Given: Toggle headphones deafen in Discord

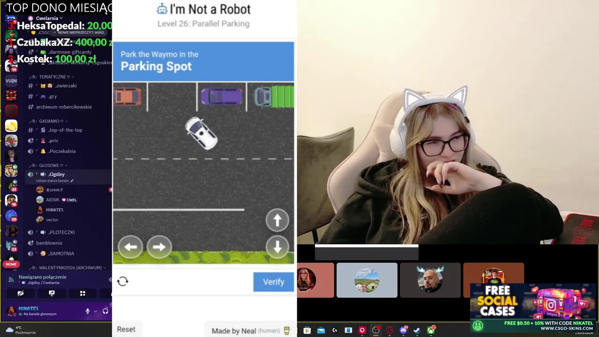Looking at the screenshot, I should click(105, 311).
